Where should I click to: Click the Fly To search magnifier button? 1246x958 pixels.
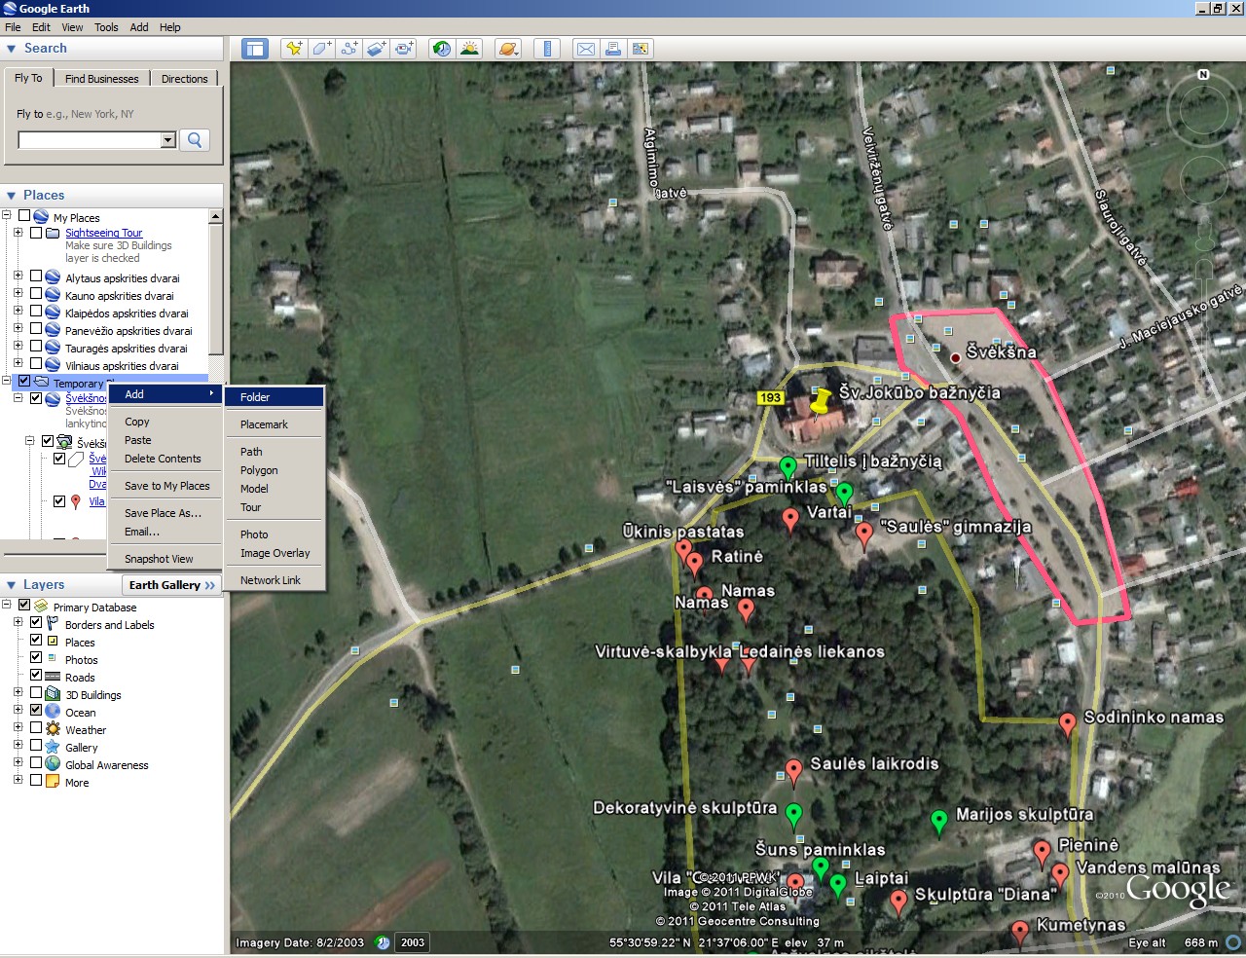pyautogui.click(x=195, y=140)
